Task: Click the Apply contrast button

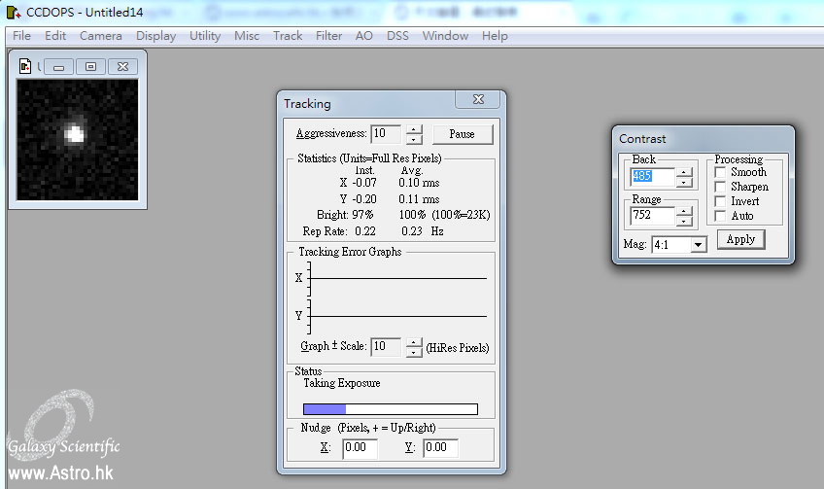Action: (740, 239)
